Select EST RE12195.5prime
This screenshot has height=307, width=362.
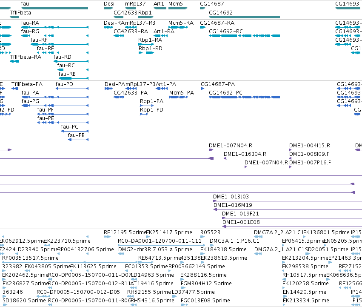[125, 232]
